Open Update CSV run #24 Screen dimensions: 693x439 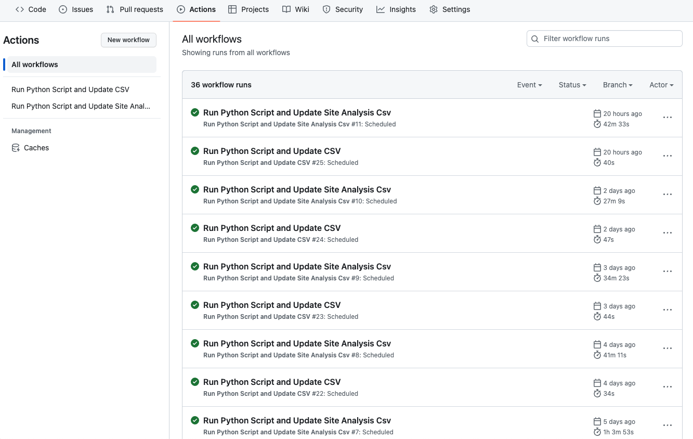pos(272,228)
